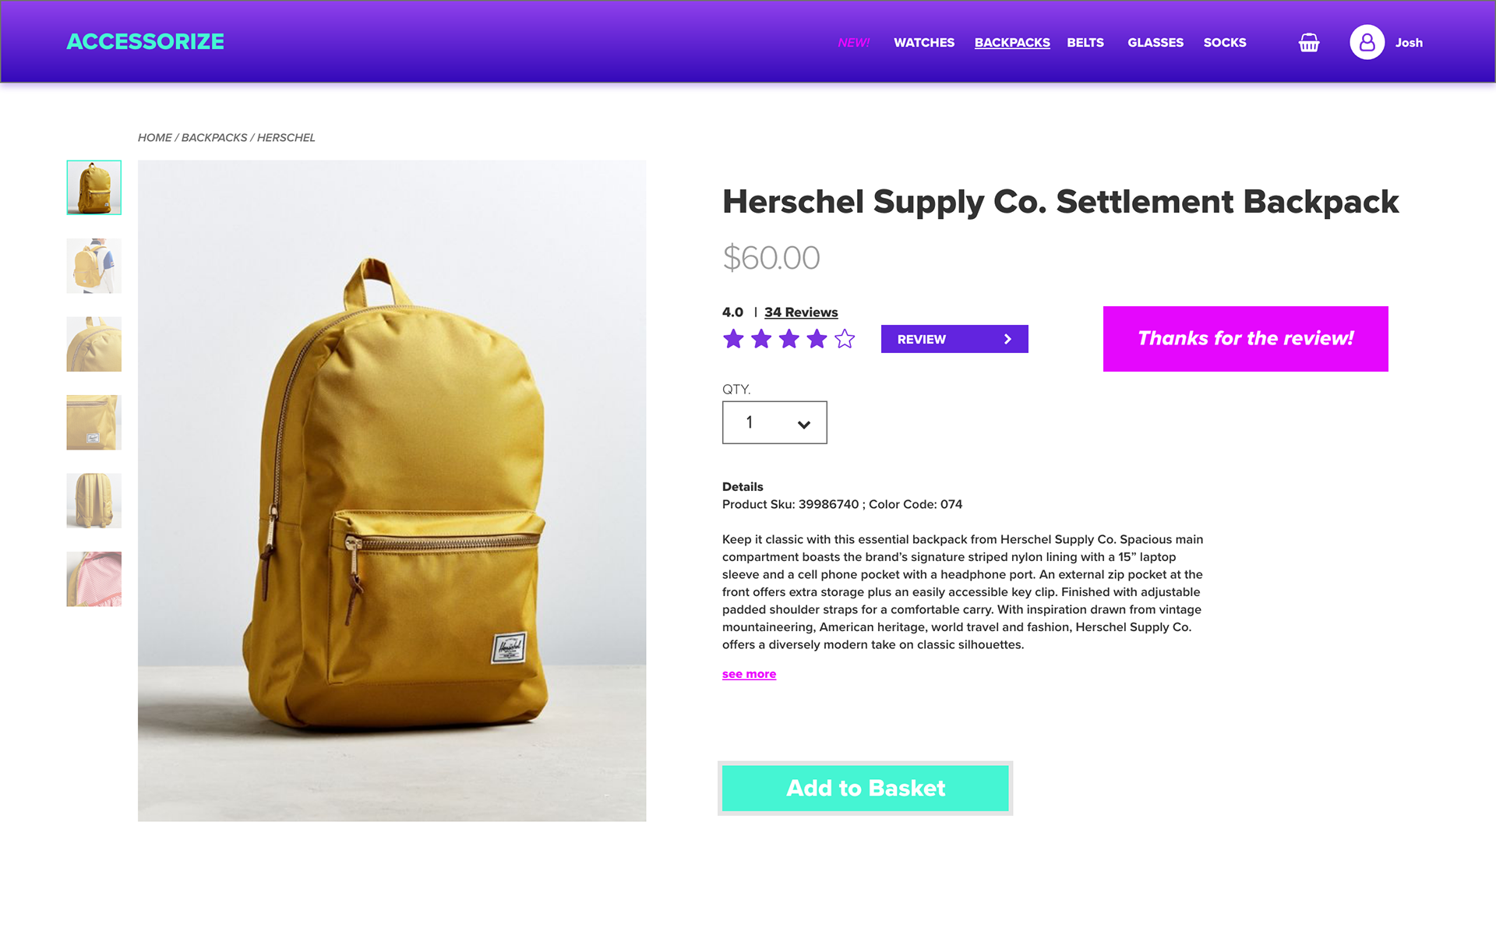The width and height of the screenshot is (1496, 935).
Task: Open the 34 Reviews link
Action: pyautogui.click(x=801, y=312)
